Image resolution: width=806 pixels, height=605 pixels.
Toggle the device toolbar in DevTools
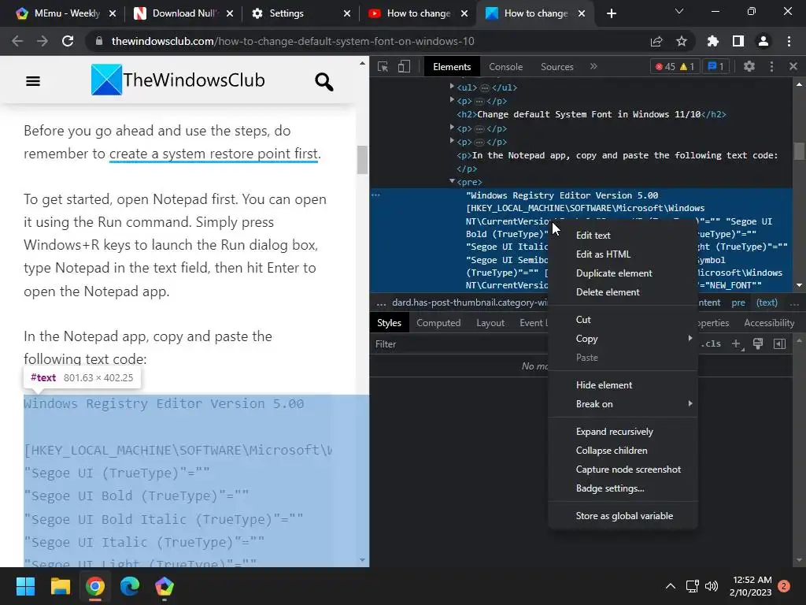click(404, 66)
